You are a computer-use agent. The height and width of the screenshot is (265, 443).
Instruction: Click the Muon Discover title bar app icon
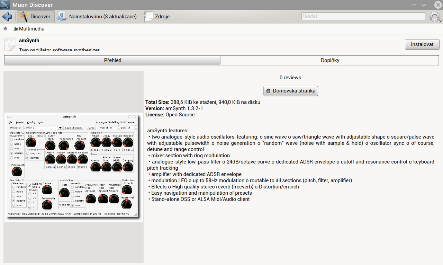tap(5, 5)
